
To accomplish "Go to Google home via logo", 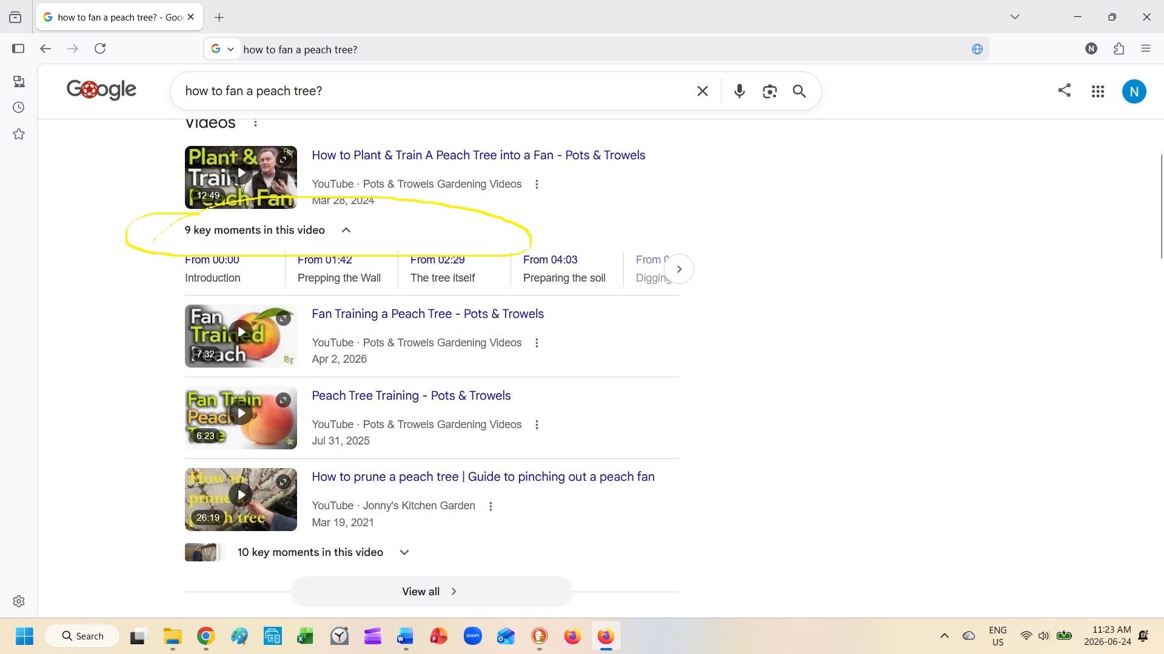I will coord(101,90).
